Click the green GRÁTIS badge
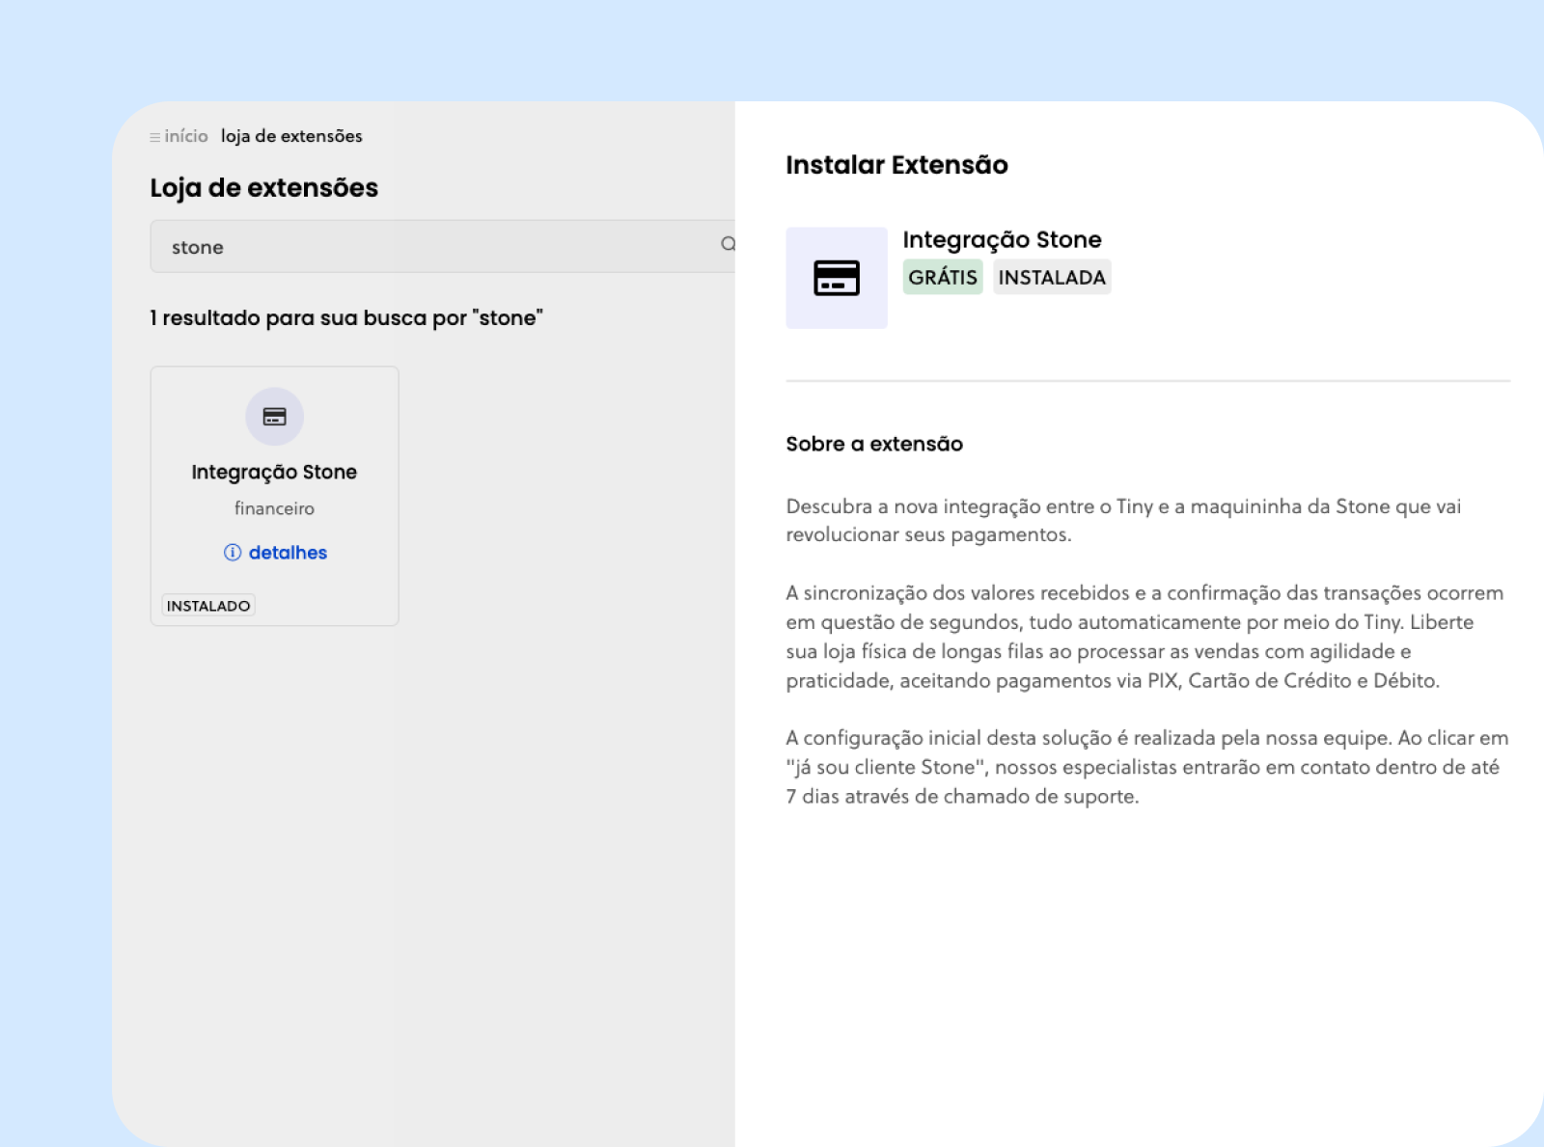 coord(943,278)
